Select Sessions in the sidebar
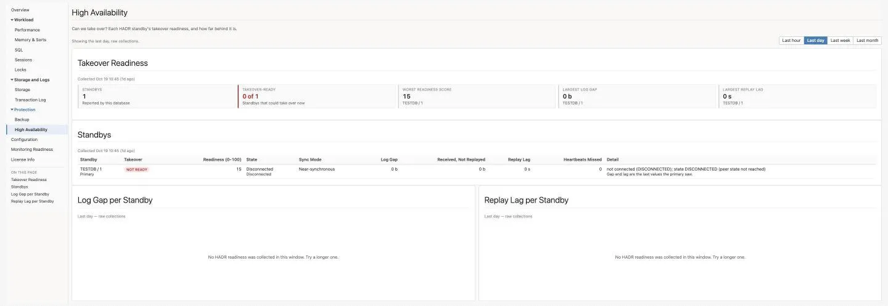 click(23, 60)
